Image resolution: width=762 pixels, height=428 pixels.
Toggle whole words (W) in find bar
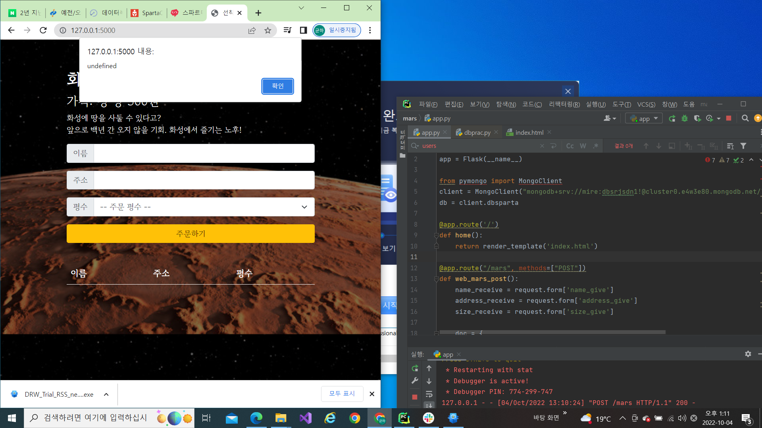point(583,146)
